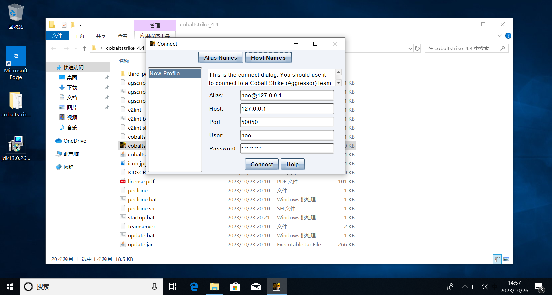Select 快速访问 in navigation pane
Viewport: 552px width, 295px height.
[74, 67]
